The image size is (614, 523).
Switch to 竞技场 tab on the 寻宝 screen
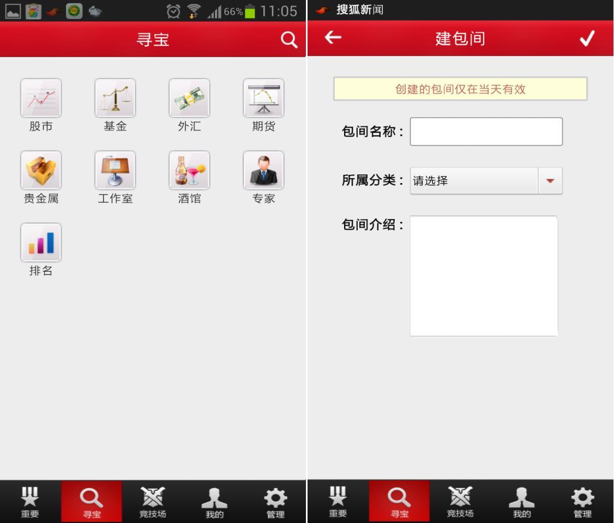coord(153,502)
